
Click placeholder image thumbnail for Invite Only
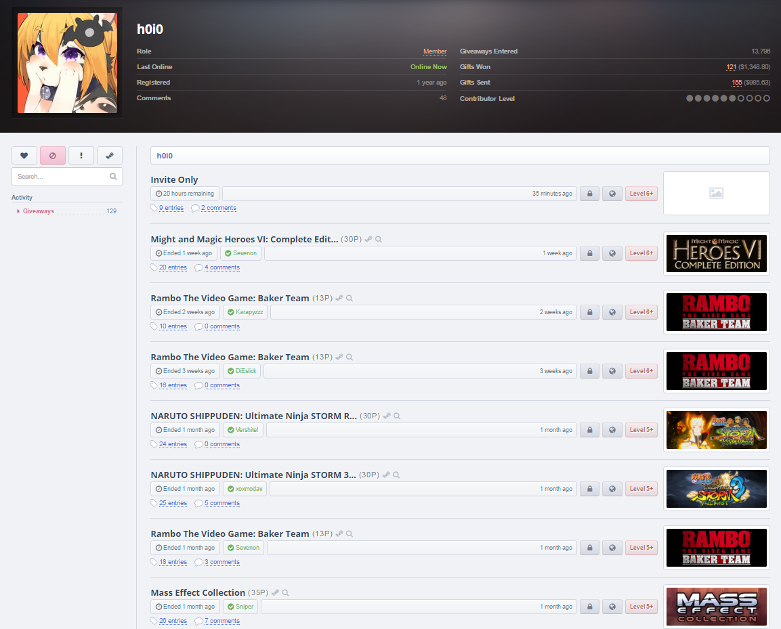coord(716,193)
